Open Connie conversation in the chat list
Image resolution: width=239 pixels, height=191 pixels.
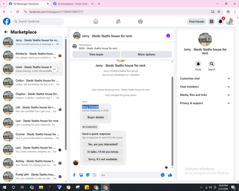32,136
